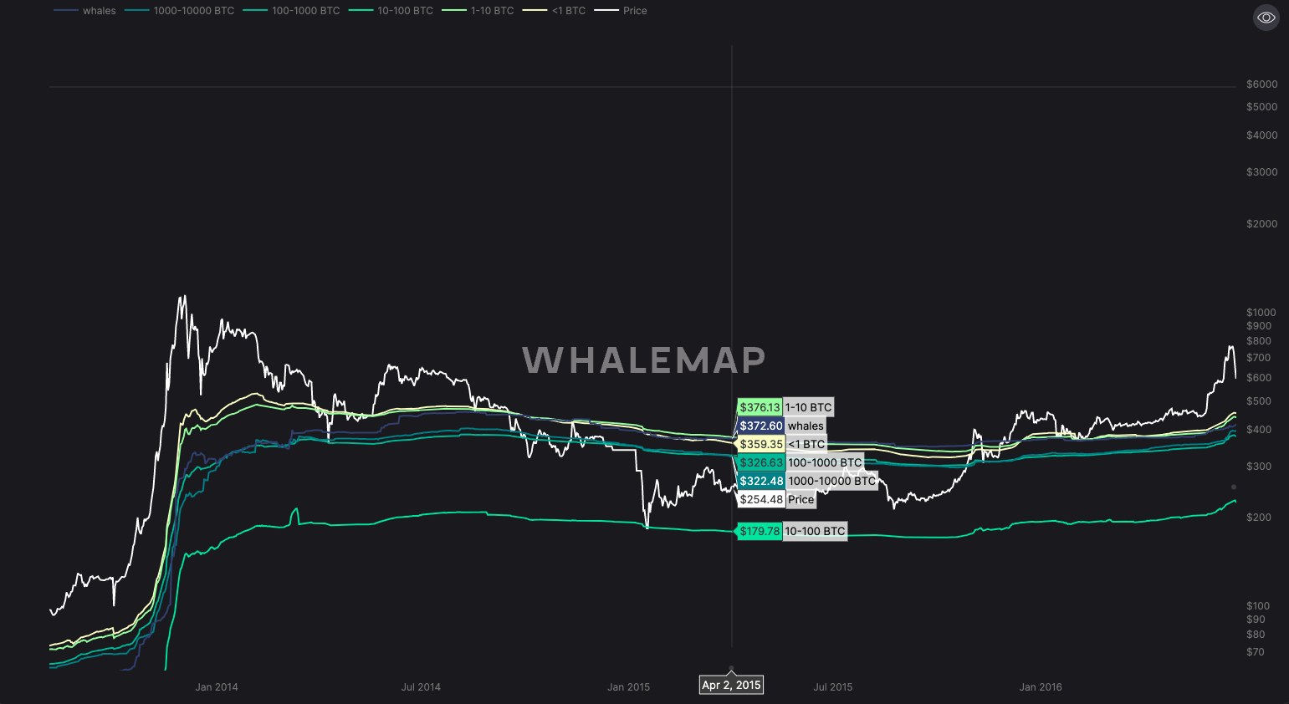Click the $4000 price axis label
Viewport: 1289px width, 704px height.
point(1262,135)
